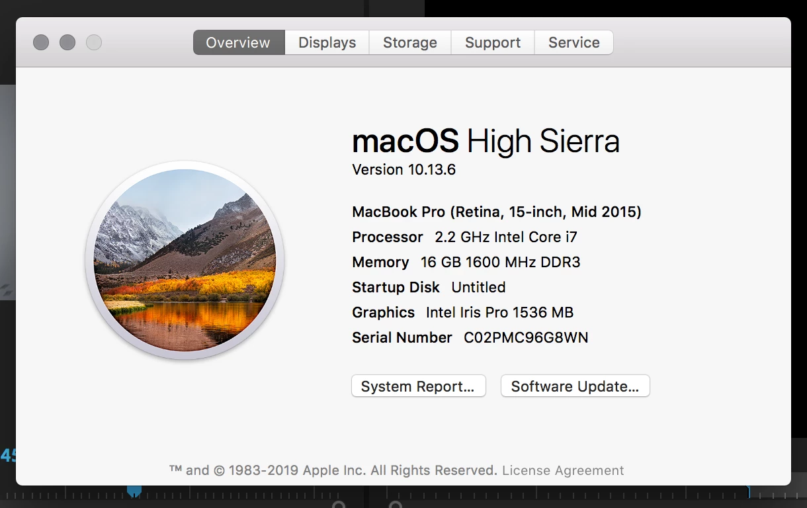
Task: Click the Version 10.13.6 text
Action: (404, 169)
